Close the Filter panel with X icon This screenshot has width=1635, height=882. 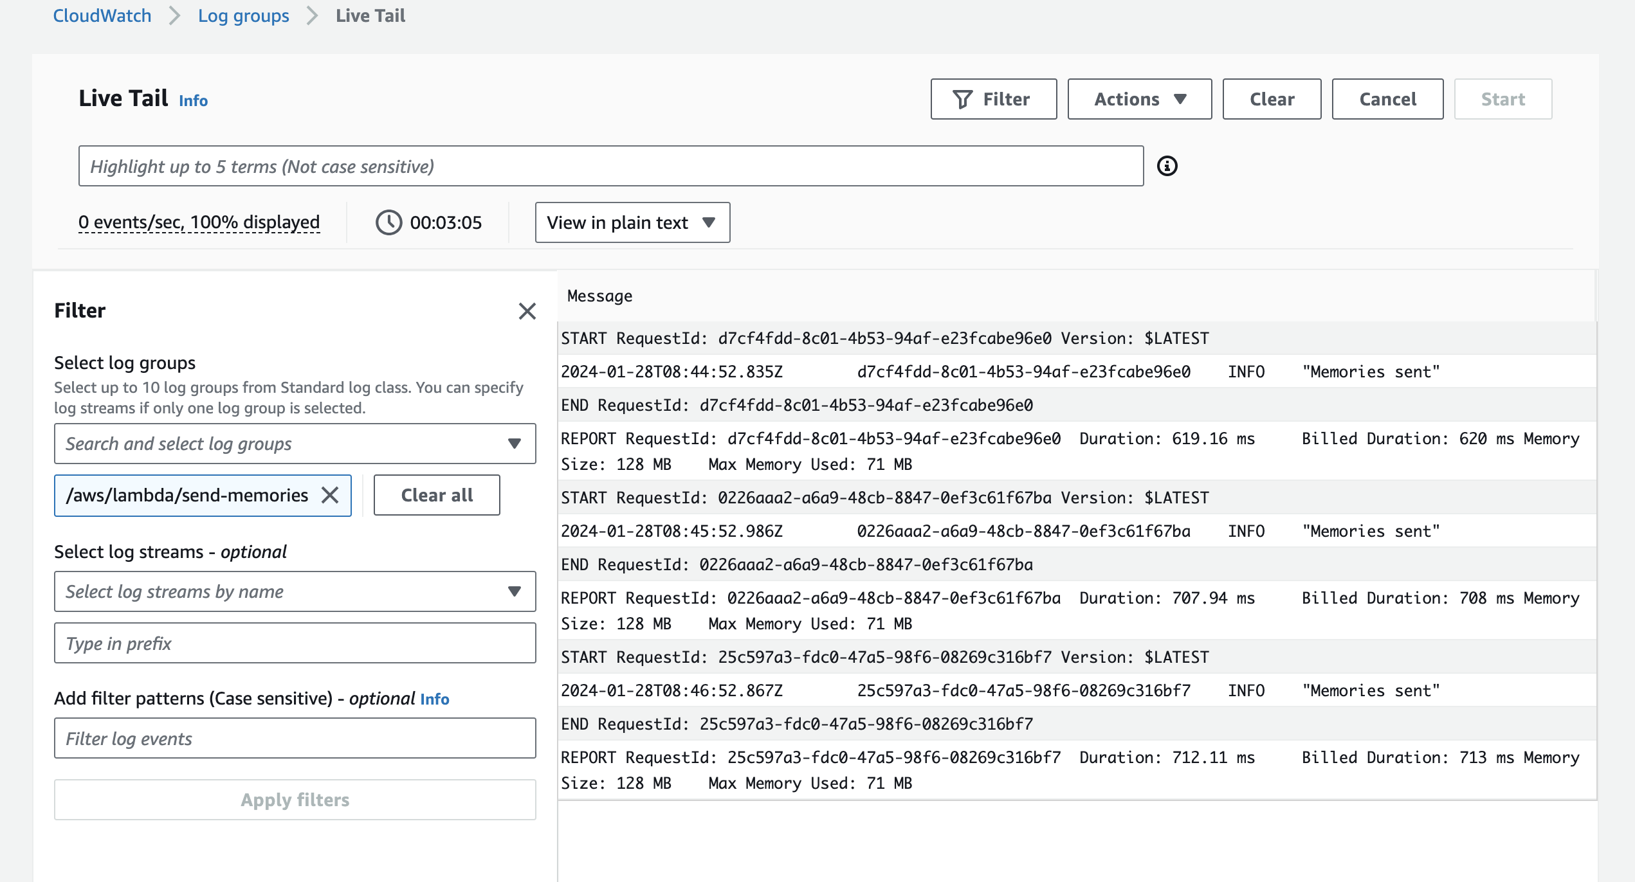pos(527,311)
